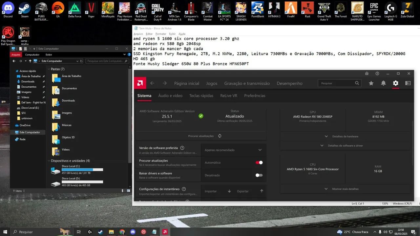This screenshot has width=420, height=236.
Task: Click AMD sidebar panel icon beside gear
Action: [x=408, y=83]
